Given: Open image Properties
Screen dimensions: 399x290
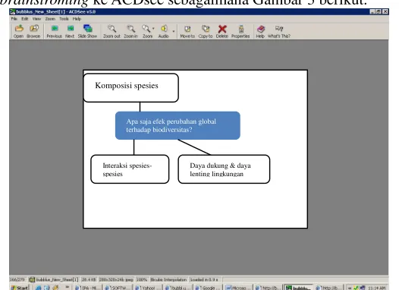Looking at the screenshot, I should click(240, 32).
